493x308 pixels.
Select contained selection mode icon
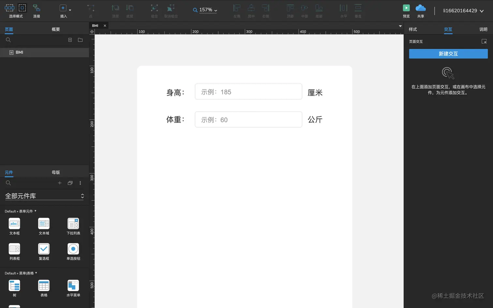point(22,8)
